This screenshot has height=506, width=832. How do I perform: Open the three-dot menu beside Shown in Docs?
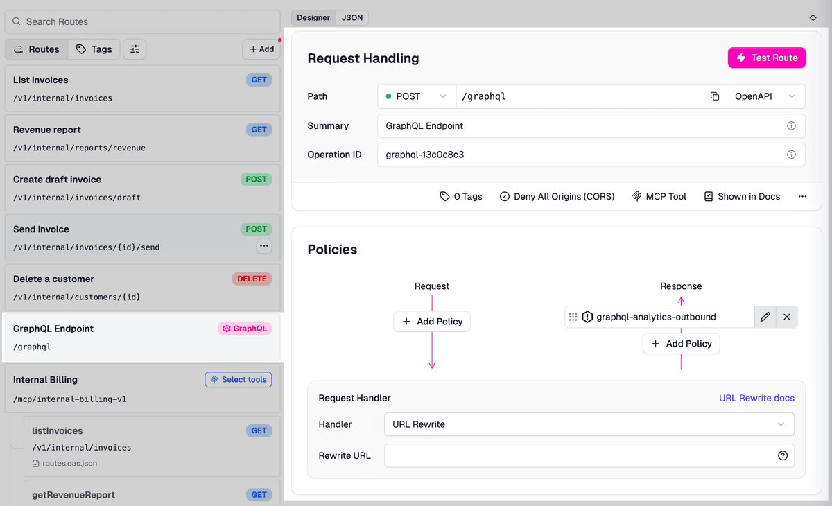point(802,196)
